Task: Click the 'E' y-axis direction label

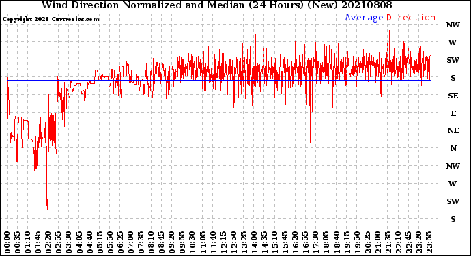Action: tap(453, 113)
